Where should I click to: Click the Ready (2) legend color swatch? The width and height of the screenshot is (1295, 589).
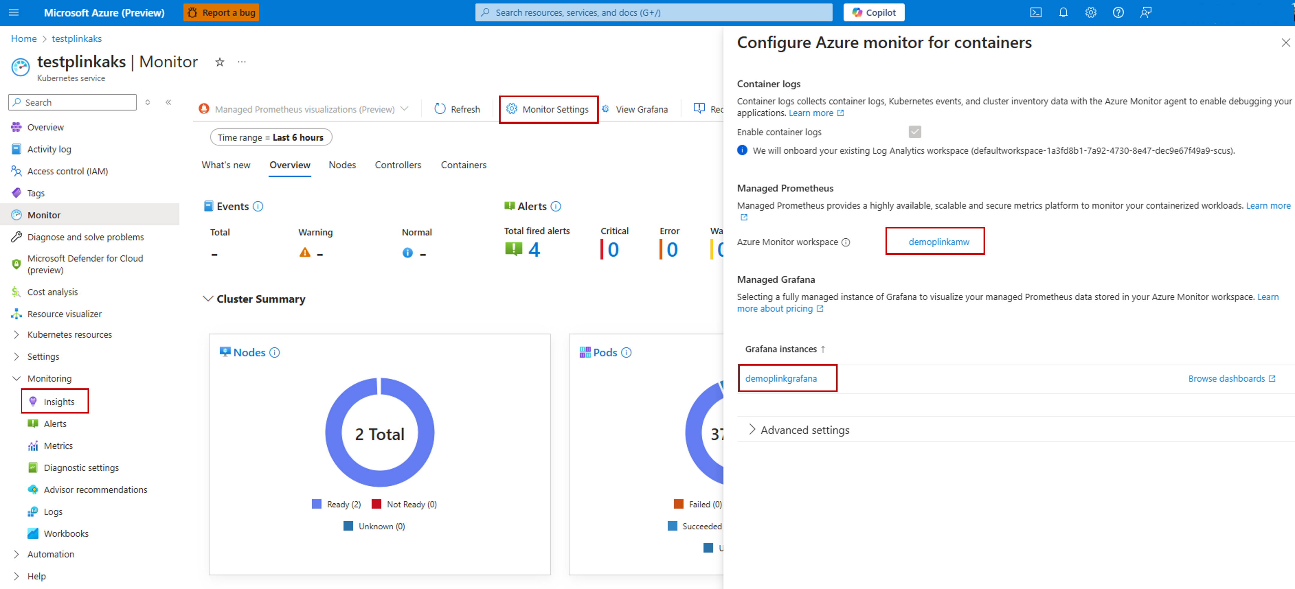point(316,504)
